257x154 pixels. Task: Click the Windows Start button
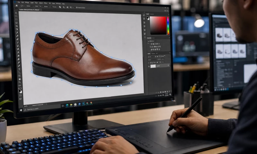click(21, 110)
